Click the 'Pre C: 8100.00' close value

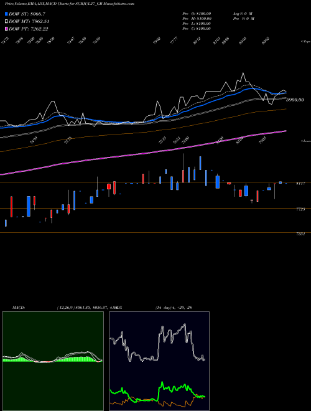tap(197, 29)
